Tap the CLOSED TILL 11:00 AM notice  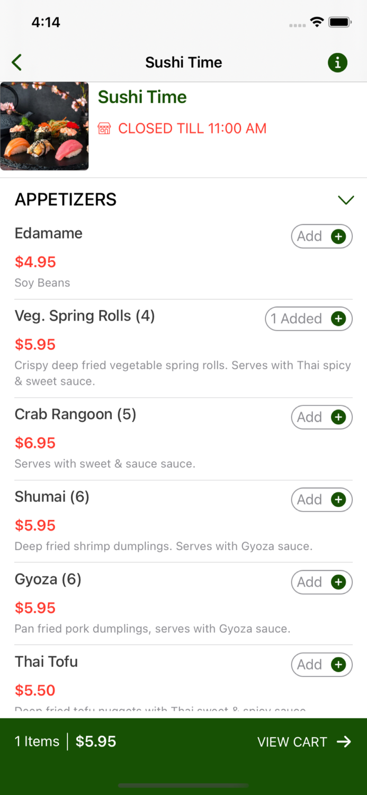coord(192,128)
